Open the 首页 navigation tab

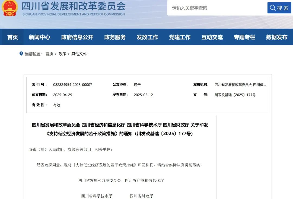12,37
